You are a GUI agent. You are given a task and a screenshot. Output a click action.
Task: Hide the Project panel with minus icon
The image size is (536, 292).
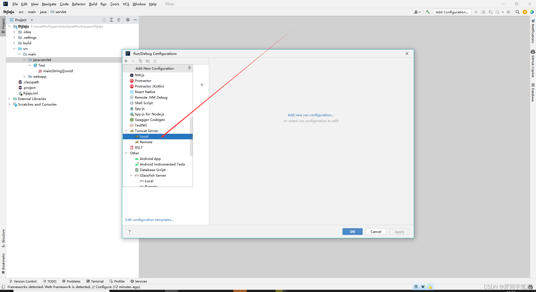pyautogui.click(x=135, y=20)
